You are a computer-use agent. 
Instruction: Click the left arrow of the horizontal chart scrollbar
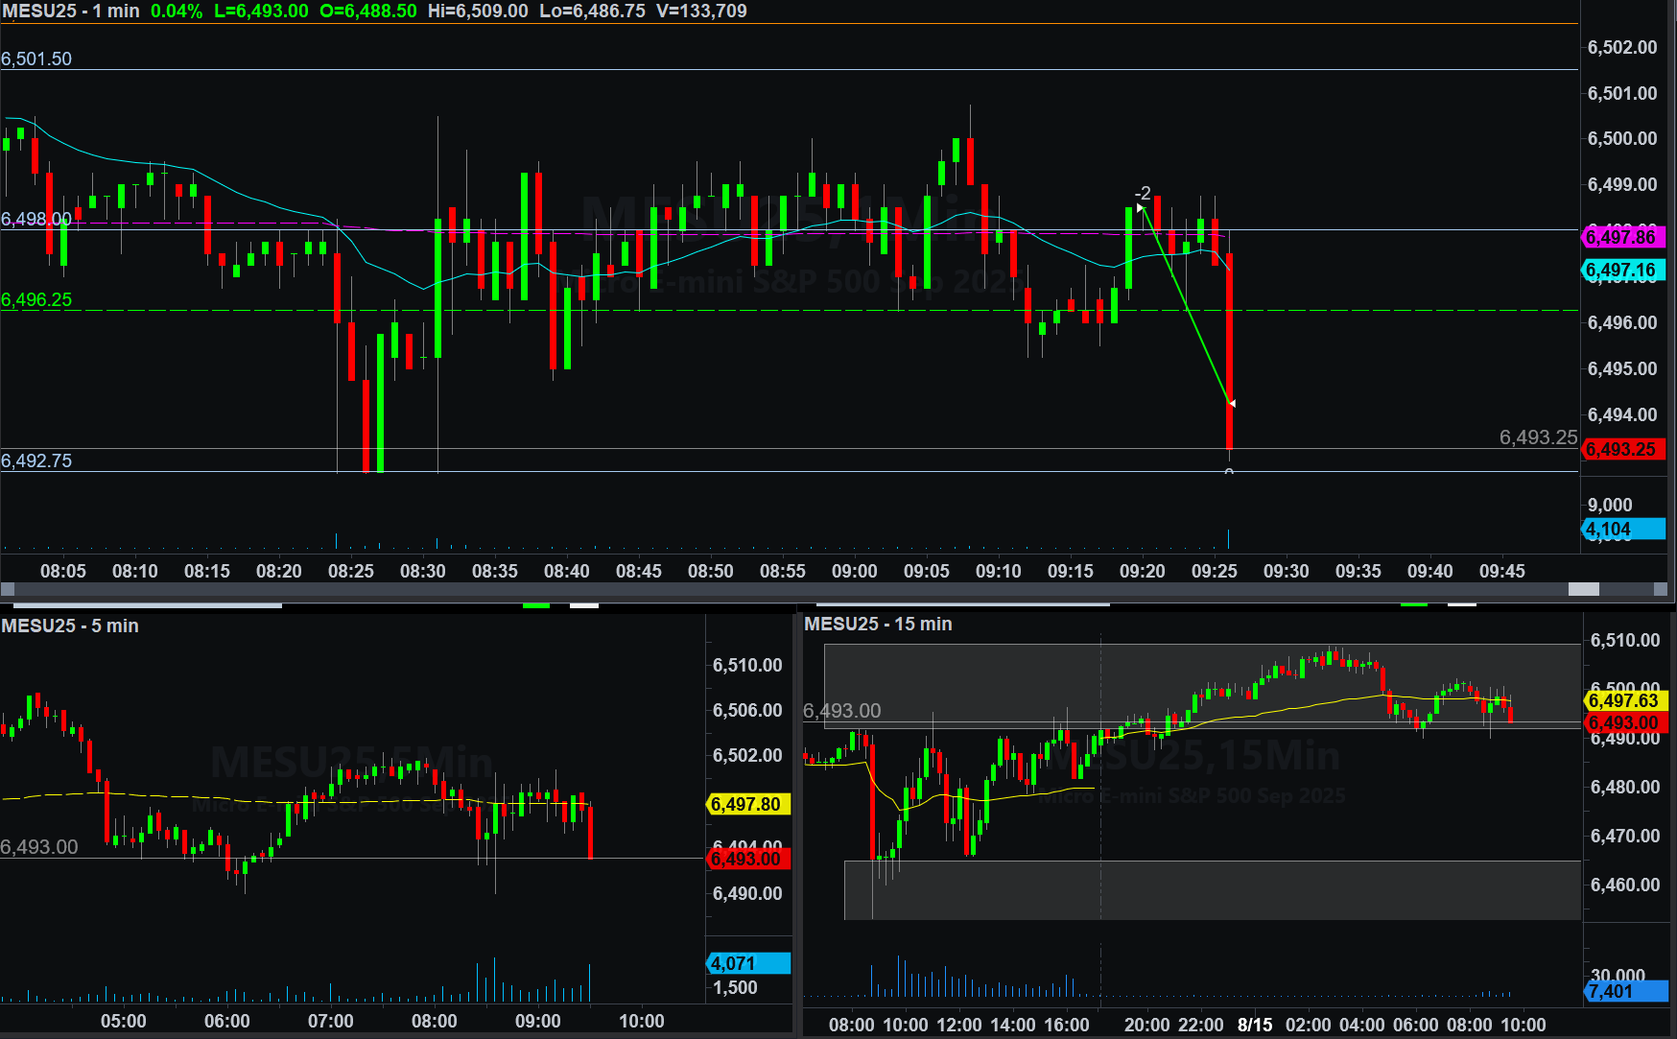coord(8,589)
